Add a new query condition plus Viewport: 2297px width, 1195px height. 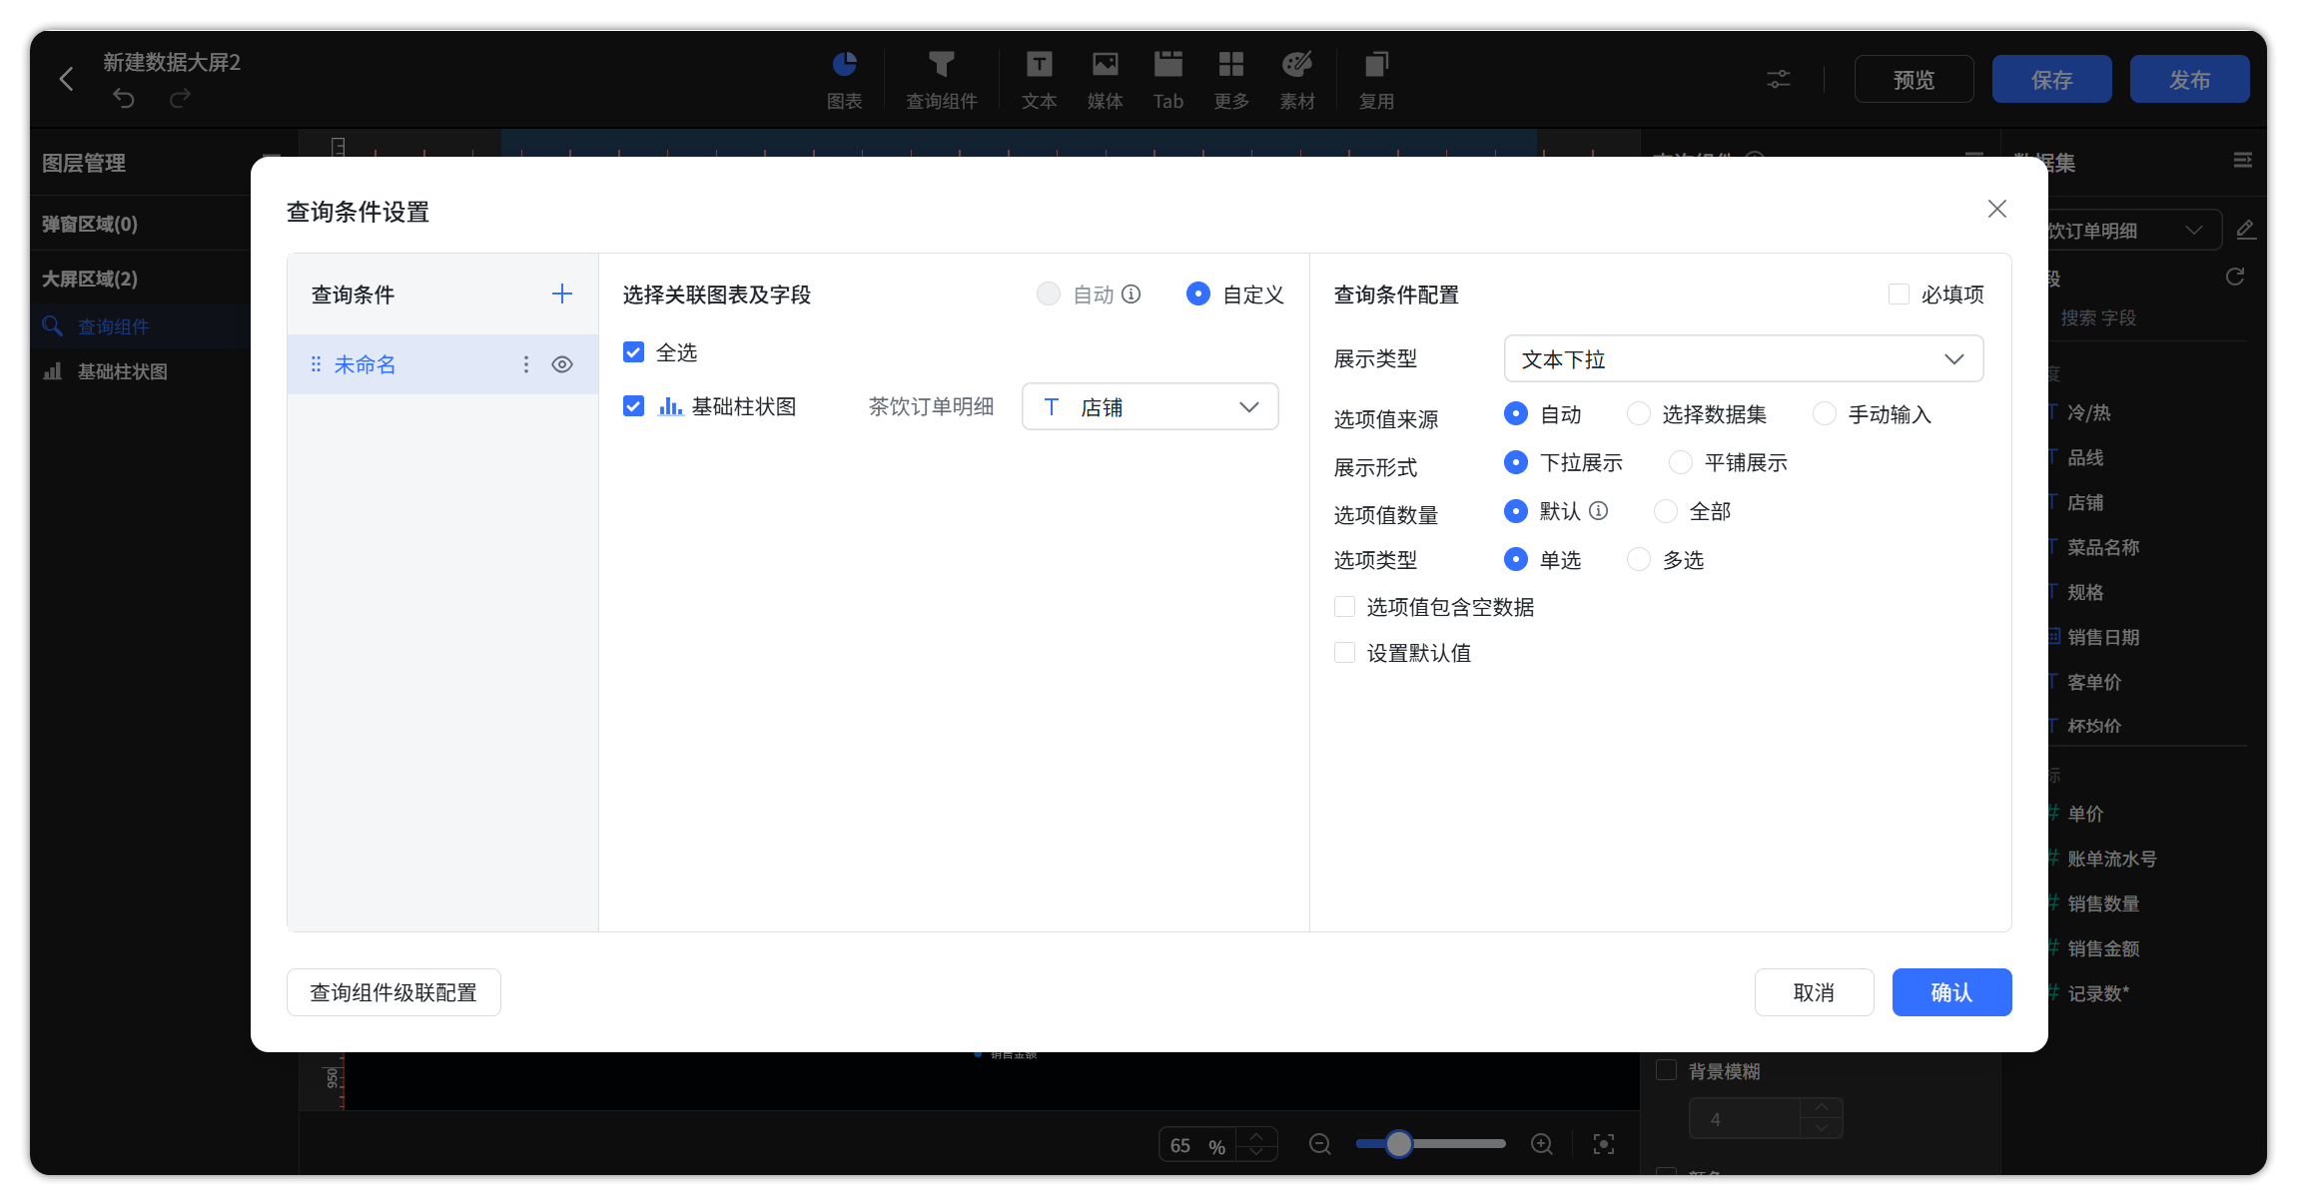click(562, 294)
